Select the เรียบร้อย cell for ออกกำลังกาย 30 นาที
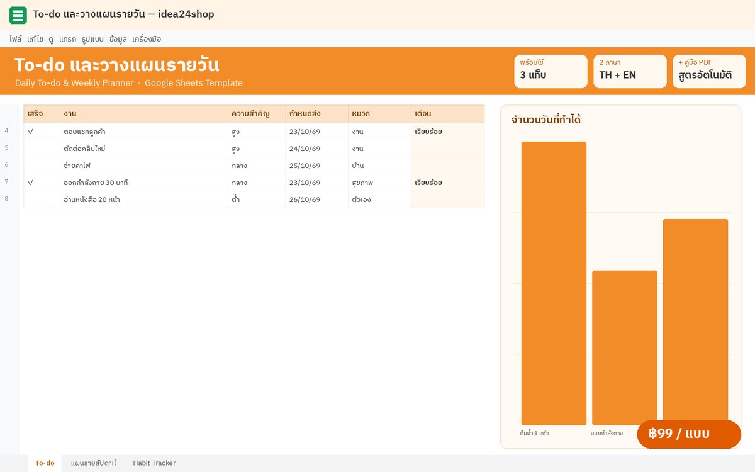The height and width of the screenshot is (472, 755). point(448,183)
